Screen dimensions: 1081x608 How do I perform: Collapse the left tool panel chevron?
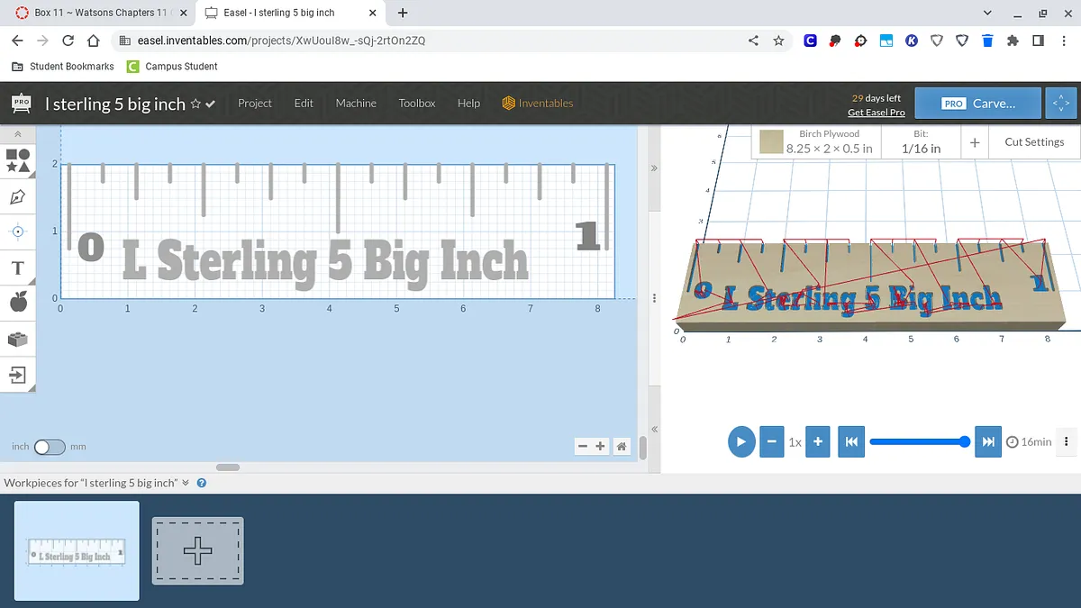pyautogui.click(x=18, y=134)
